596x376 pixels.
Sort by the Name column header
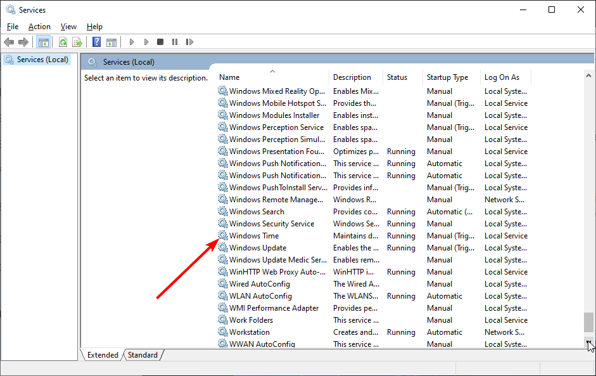click(x=272, y=77)
